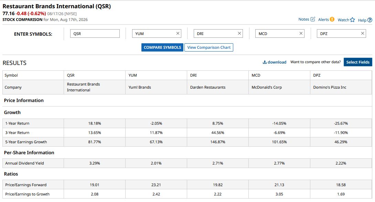This screenshot has width=375, height=202.
Task: Download results via download icon link
Action: [275, 62]
